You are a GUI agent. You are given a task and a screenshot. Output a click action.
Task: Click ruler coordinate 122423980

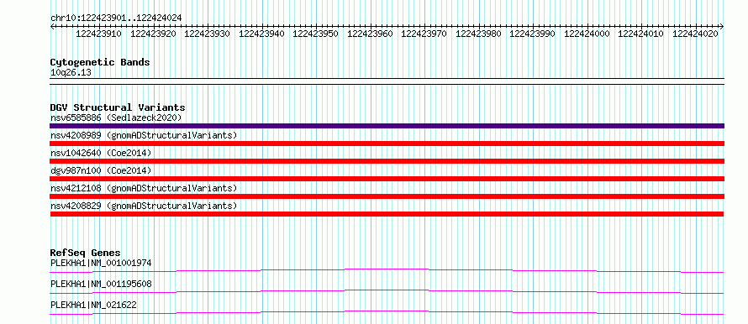pyautogui.click(x=478, y=34)
